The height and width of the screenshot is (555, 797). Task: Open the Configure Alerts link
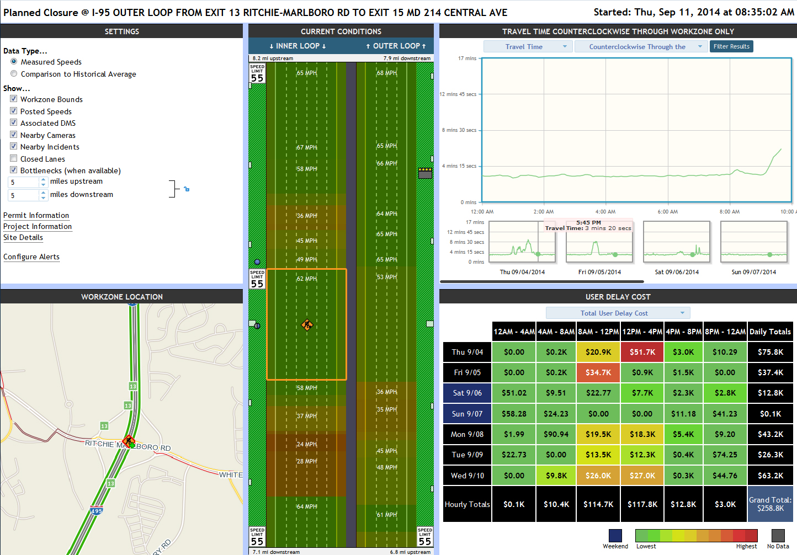tap(31, 257)
